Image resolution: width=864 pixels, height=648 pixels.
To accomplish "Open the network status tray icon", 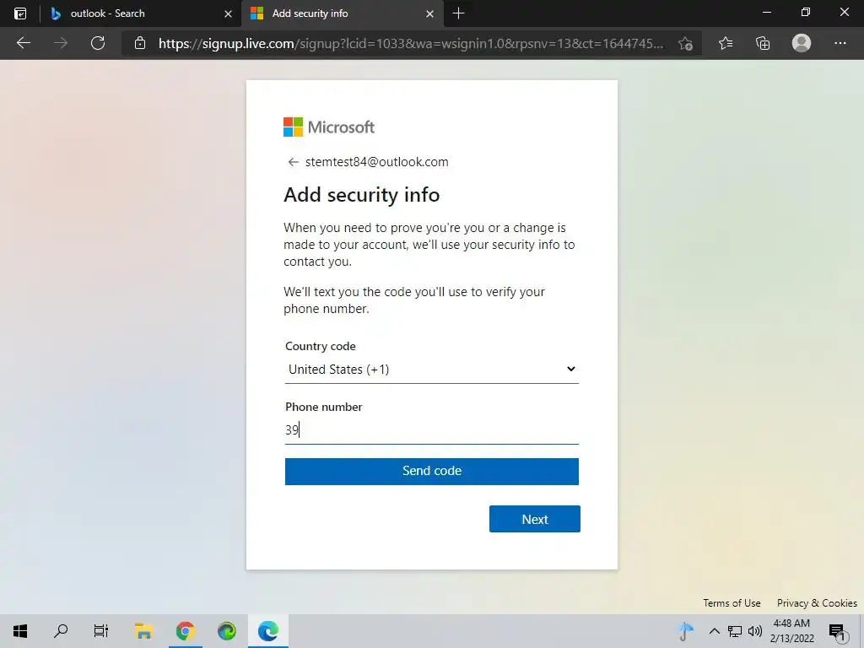I will pos(735,631).
